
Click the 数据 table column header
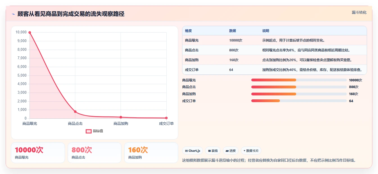(x=233, y=31)
